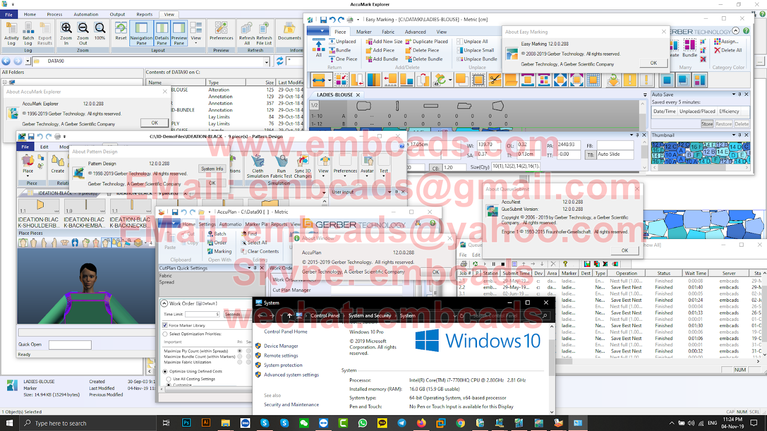Image resolution: width=767 pixels, height=431 pixels.
Task: Click Zoom In in Explorer ribbon
Action: tap(66, 34)
